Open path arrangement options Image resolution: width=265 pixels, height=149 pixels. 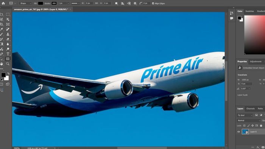[x=129, y=3]
